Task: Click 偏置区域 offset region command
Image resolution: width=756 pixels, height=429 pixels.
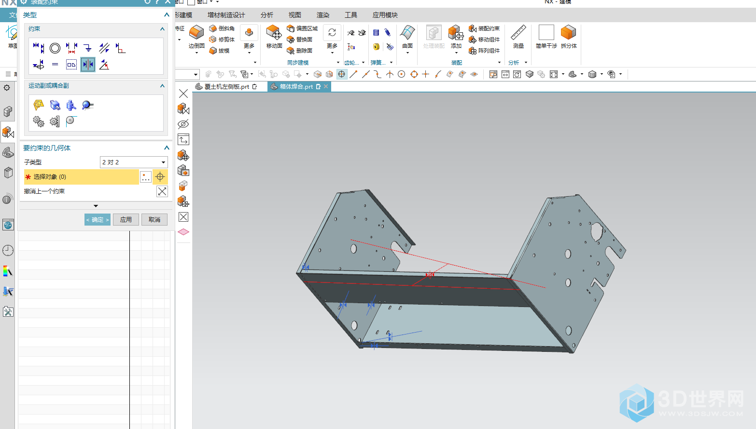Action: coord(302,28)
